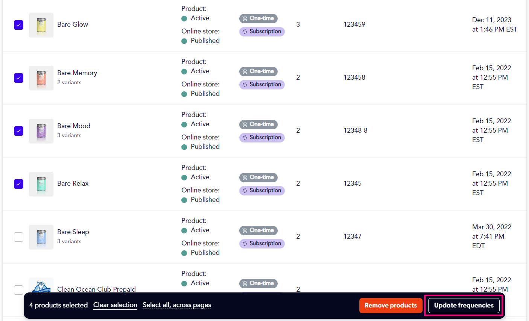Select the Bare Sleep checkbox
The width and height of the screenshot is (529, 321).
[18, 237]
